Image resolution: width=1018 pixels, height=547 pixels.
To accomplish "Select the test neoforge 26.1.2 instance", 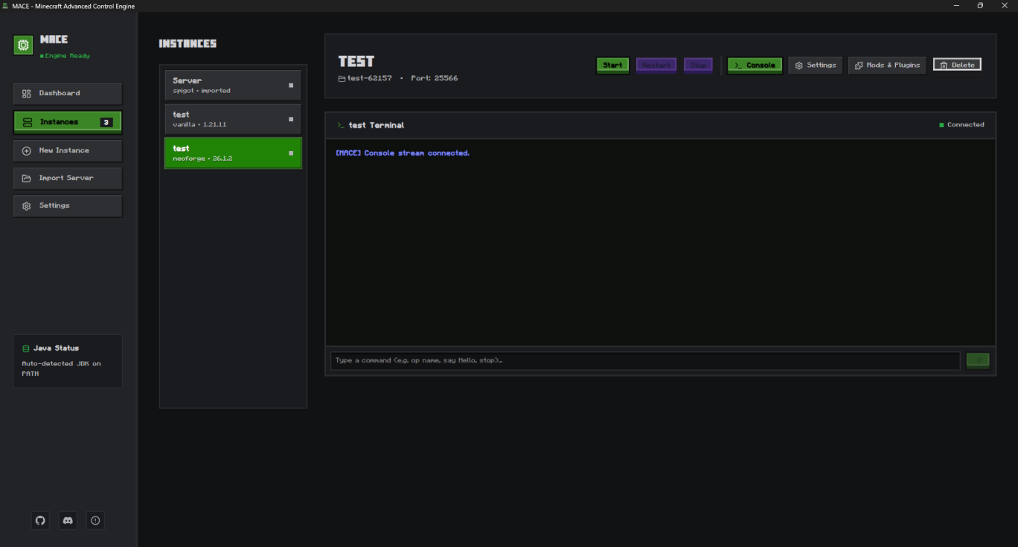I will coord(233,153).
